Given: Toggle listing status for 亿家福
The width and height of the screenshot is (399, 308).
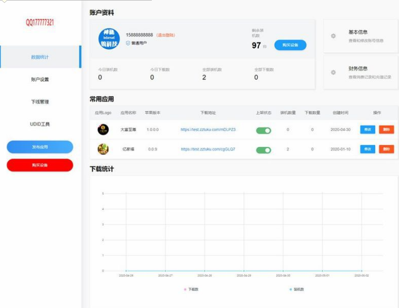Looking at the screenshot, I should pyautogui.click(x=264, y=150).
